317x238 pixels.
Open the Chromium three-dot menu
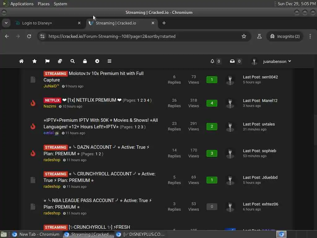pos(310,37)
